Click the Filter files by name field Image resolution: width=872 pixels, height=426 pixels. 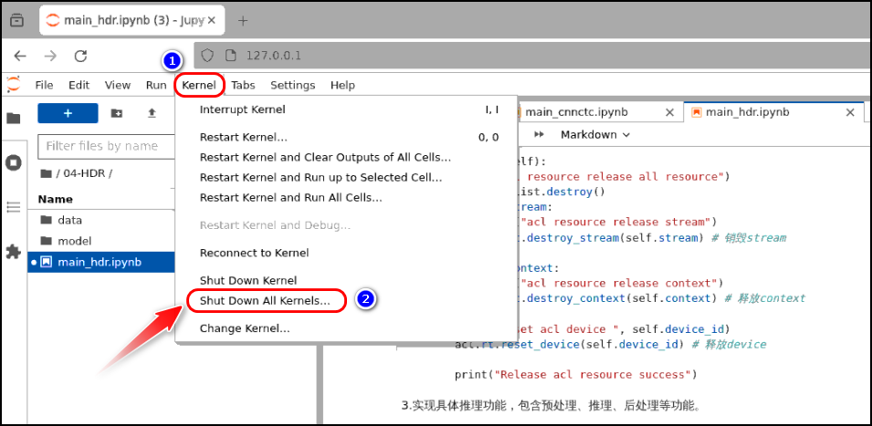pyautogui.click(x=107, y=146)
